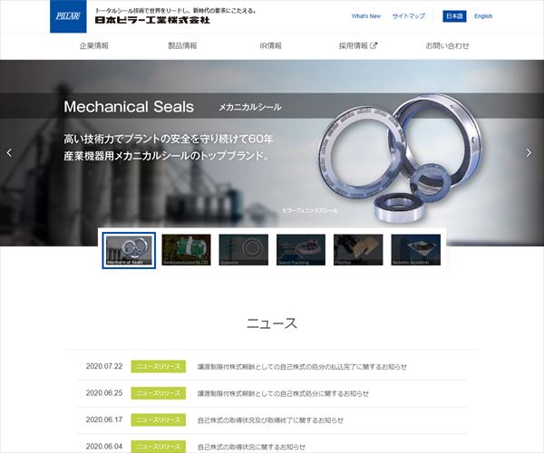Click ニュースリリース tag on 2020.06.25 row
Screen dimensions: 544x453
tap(158, 393)
